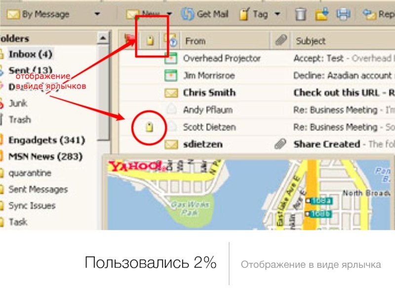Image resolution: width=395 pixels, height=296 pixels.
Task: Select the Inbox (4) folder
Action: click(31, 54)
